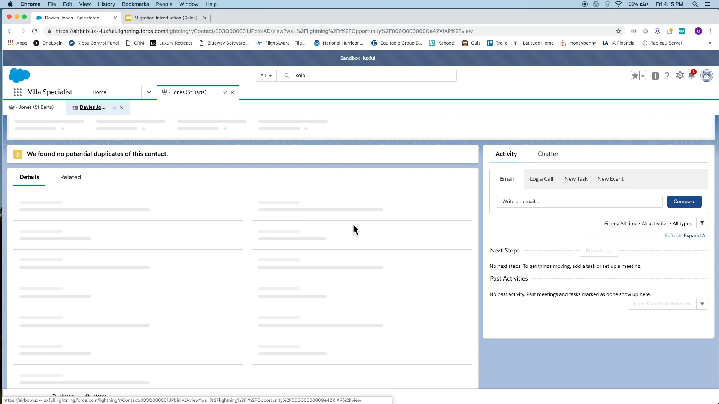Click Load More Past Activities button
Image resolution: width=719 pixels, height=404 pixels.
(x=662, y=304)
